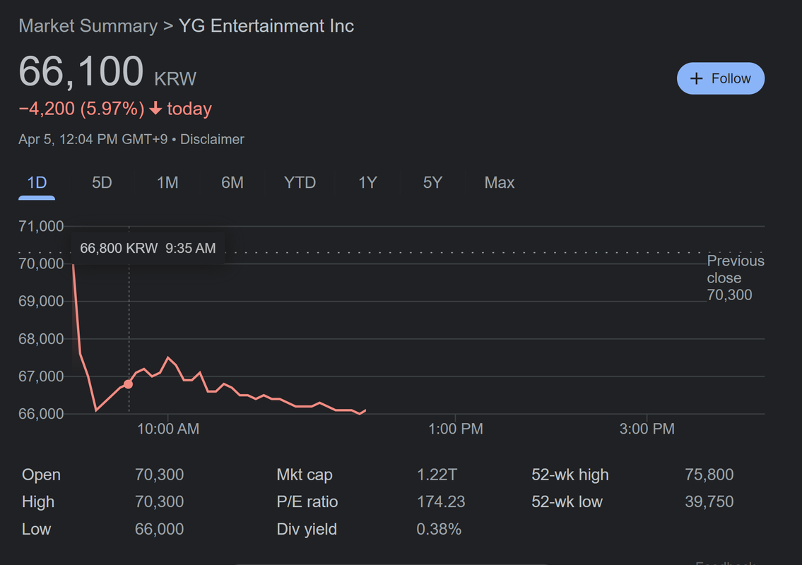Click the Follow button
Viewport: 802px width, 565px height.
tap(720, 78)
